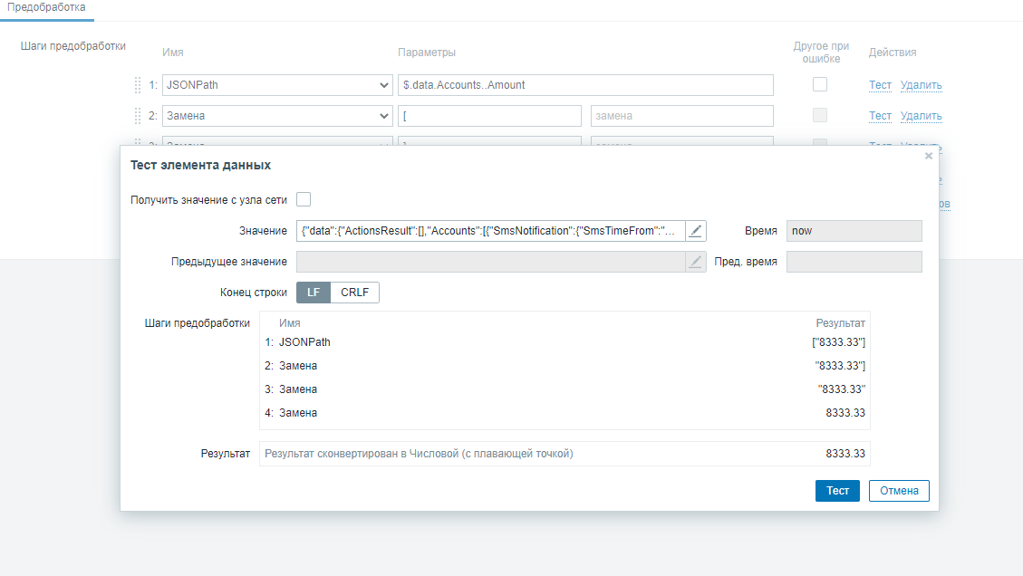Click the drag handle of step 2

pos(139,116)
